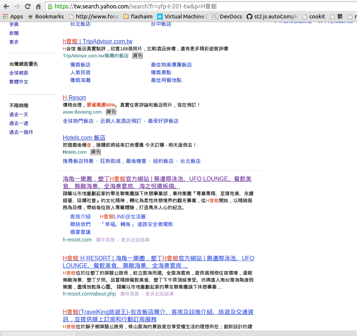
Task: Open the 最佳用餐地點 sublink
Action: pyautogui.click(x=166, y=80)
